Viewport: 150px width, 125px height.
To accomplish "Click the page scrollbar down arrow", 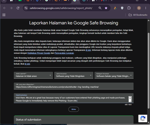I will (148, 123).
